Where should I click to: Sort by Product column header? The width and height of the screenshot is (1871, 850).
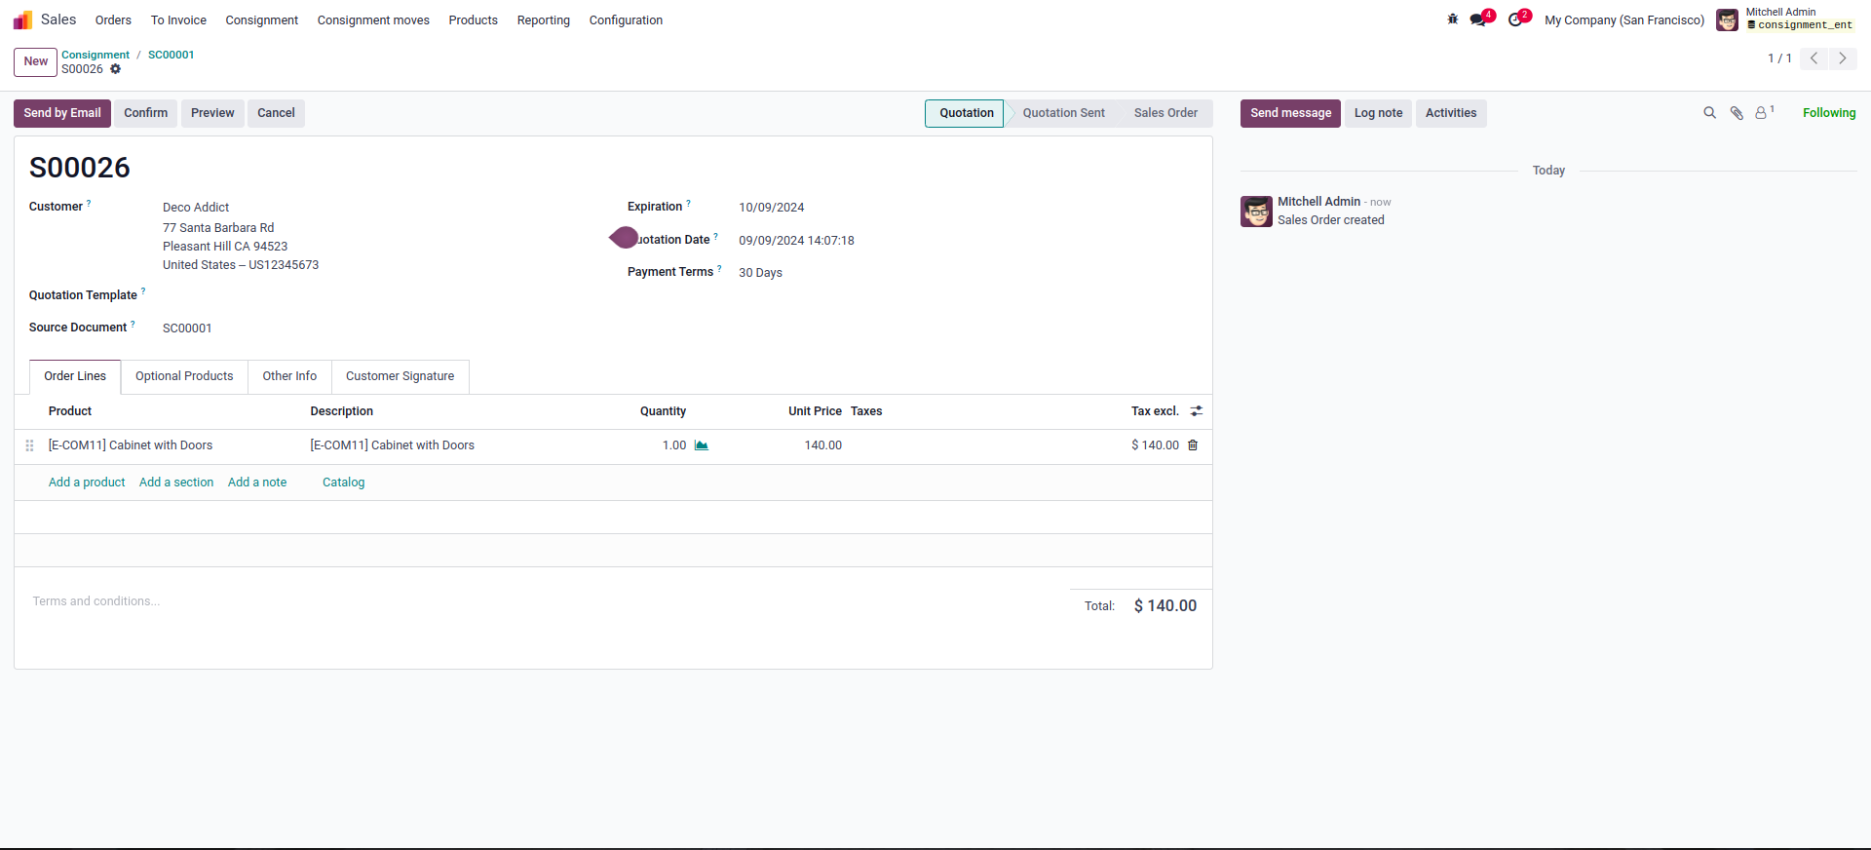coord(70,411)
